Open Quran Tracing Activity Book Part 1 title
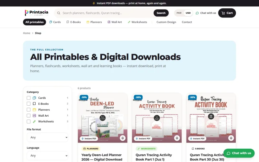This screenshot has height=162, width=259. click(154, 157)
